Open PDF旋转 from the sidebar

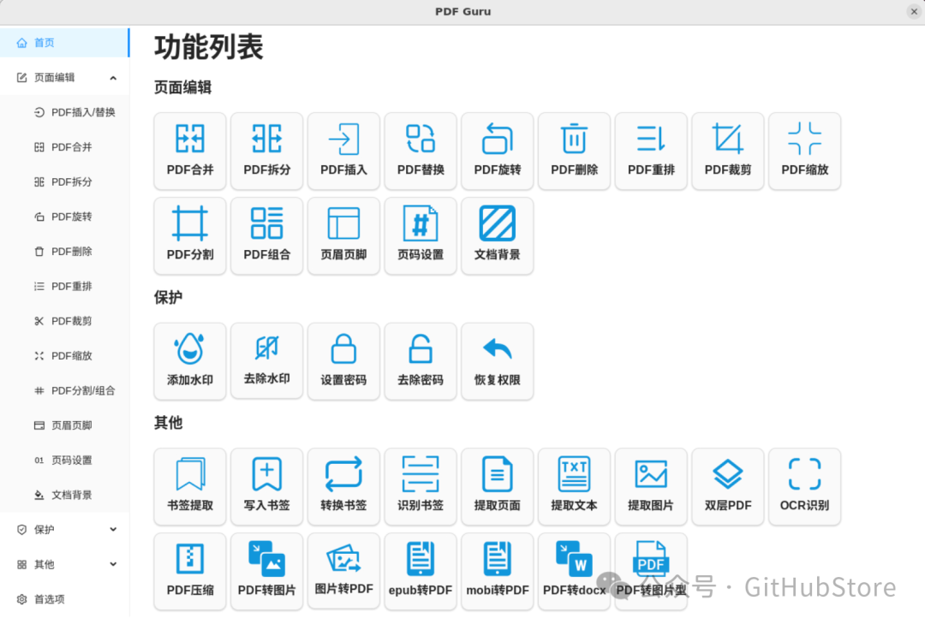[65, 217]
